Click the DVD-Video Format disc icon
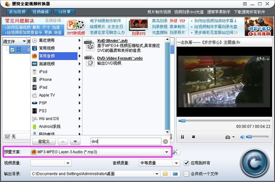 (x=90, y=61)
